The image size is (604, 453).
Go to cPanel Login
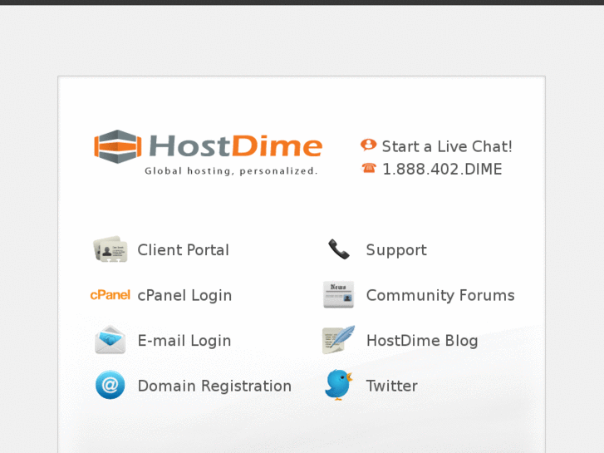(x=184, y=295)
